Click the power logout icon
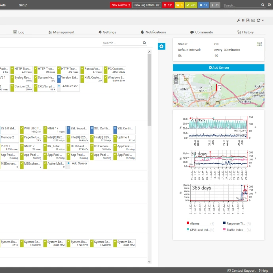This screenshot has height=273, width=273. point(269,5)
